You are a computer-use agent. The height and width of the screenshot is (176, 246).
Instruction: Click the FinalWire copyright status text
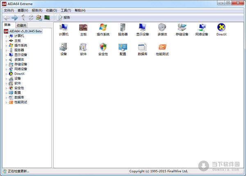(158, 171)
